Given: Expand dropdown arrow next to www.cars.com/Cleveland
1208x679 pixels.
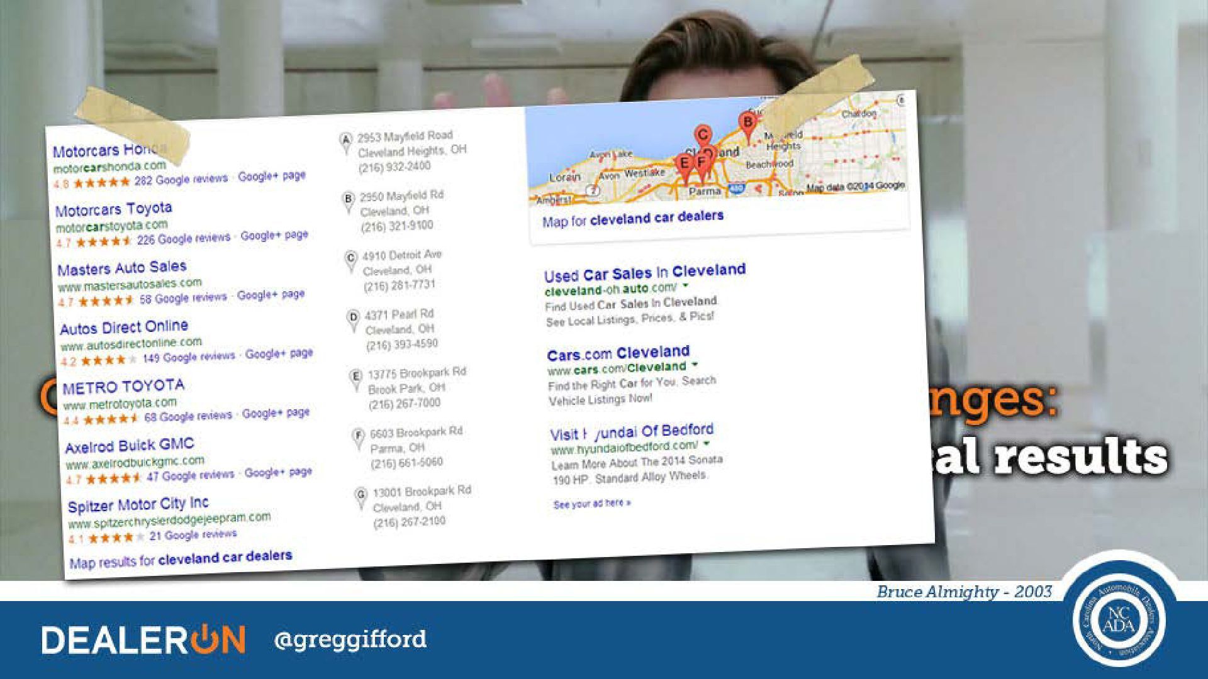Looking at the screenshot, I should point(695,365).
